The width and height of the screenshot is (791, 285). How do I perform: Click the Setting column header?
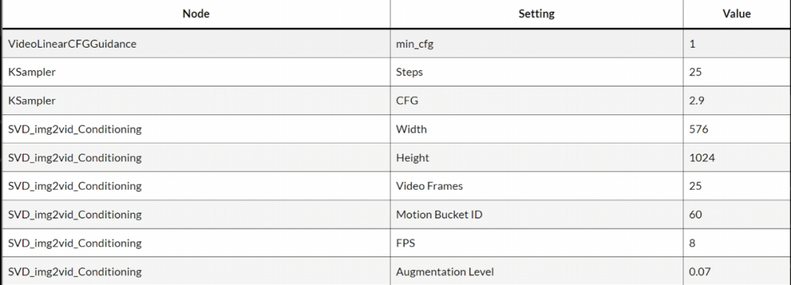point(536,14)
